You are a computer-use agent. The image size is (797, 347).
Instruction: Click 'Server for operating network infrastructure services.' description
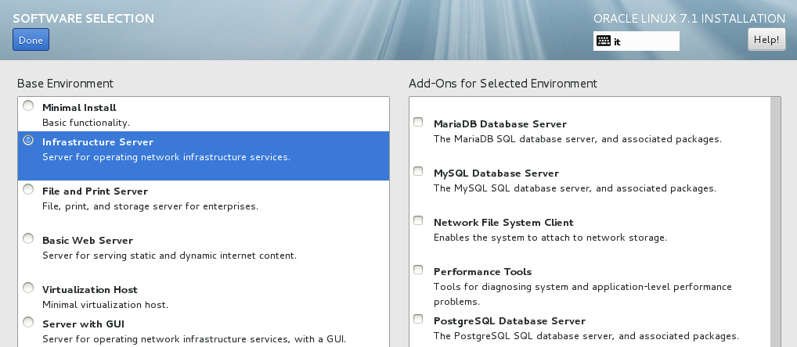coord(166,157)
